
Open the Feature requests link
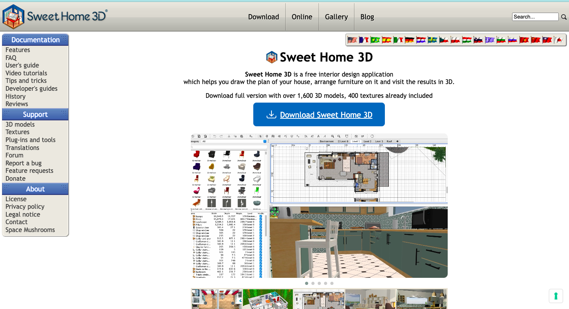point(29,170)
